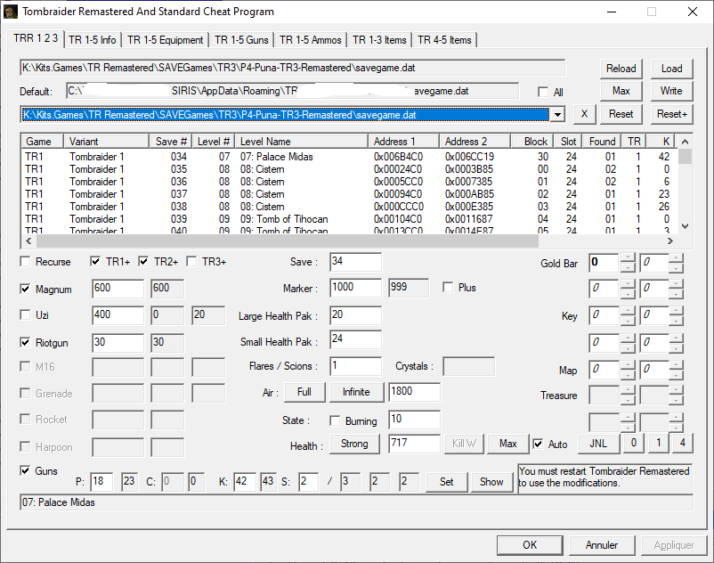Click the X button beside file path dropdown

[x=583, y=114]
